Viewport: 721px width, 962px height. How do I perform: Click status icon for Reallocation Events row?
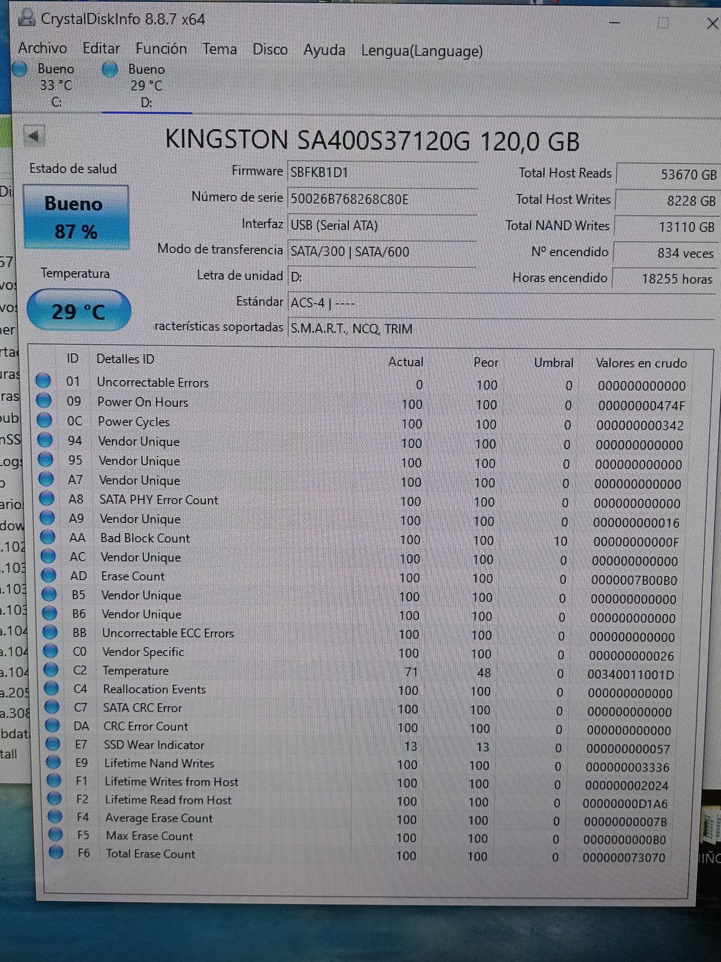[52, 688]
